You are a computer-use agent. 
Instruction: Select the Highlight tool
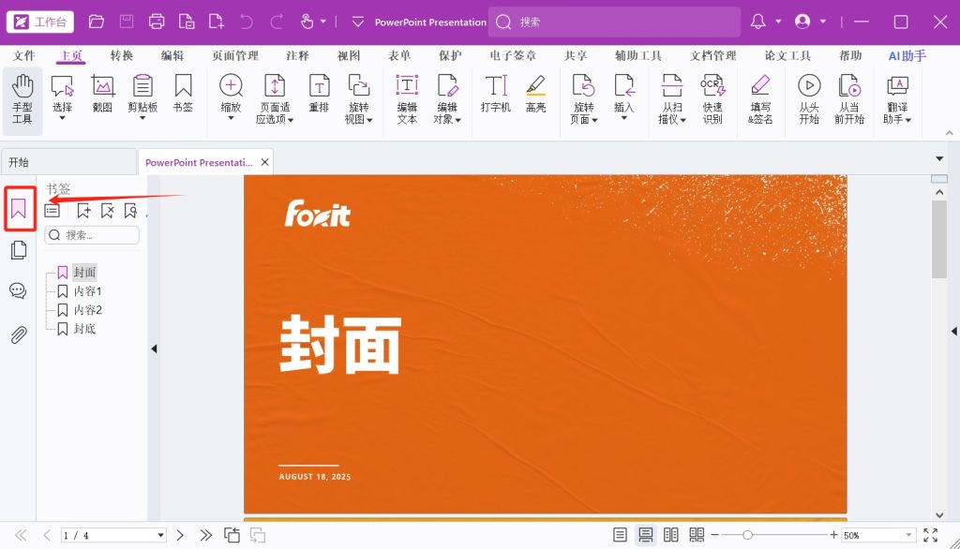(x=535, y=96)
